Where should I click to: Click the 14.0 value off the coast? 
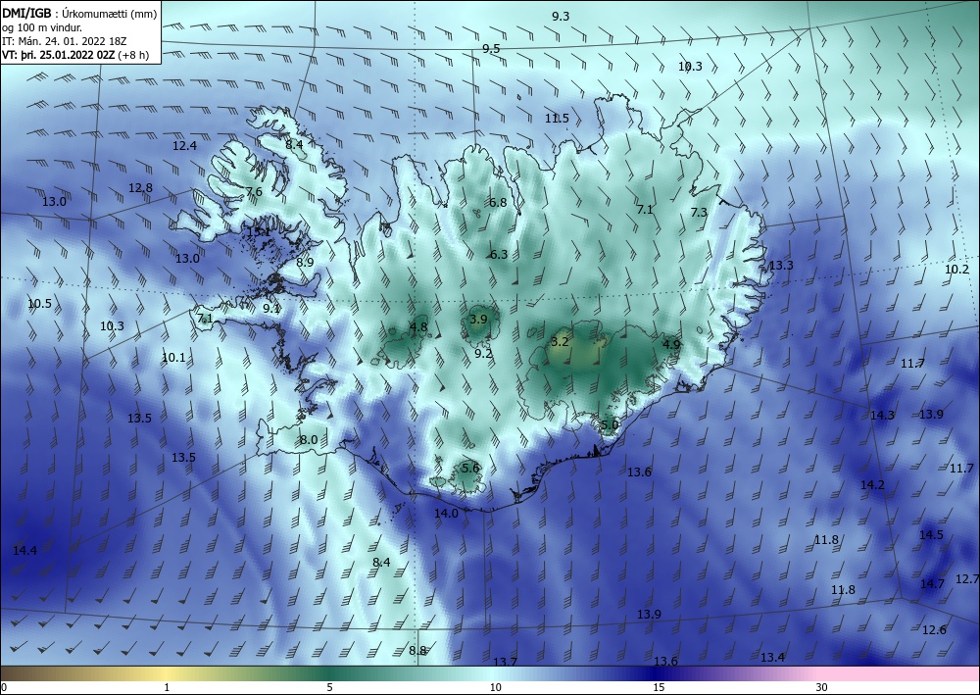pyautogui.click(x=446, y=513)
